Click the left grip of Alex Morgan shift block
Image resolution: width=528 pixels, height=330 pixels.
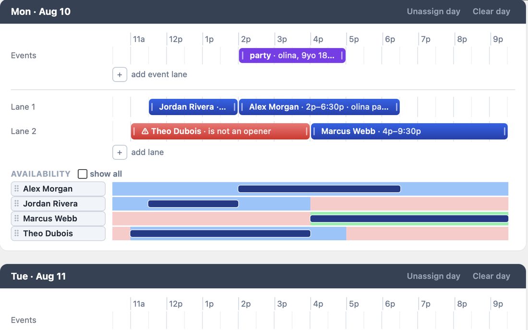click(x=242, y=107)
